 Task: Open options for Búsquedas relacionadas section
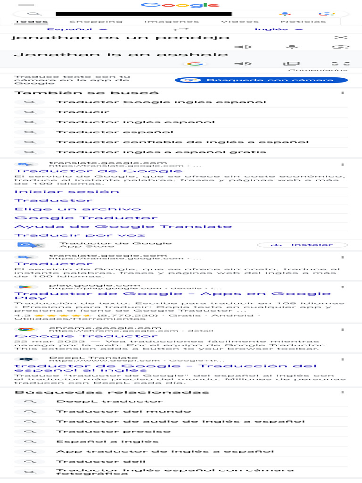coord(343,392)
